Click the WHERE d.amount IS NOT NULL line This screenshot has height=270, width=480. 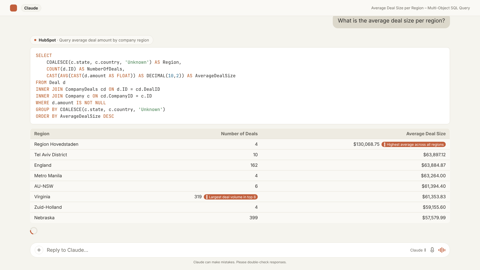pos(71,103)
